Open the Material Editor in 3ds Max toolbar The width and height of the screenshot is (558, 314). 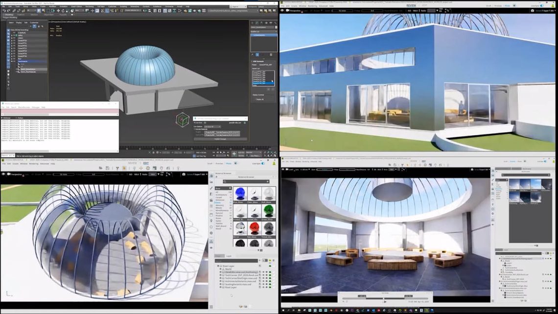(x=186, y=11)
